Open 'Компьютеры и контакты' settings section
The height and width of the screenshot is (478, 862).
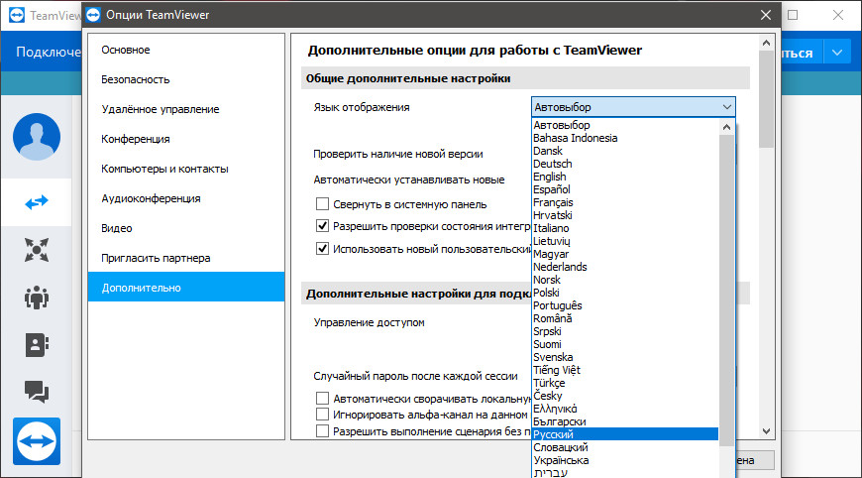pyautogui.click(x=186, y=169)
